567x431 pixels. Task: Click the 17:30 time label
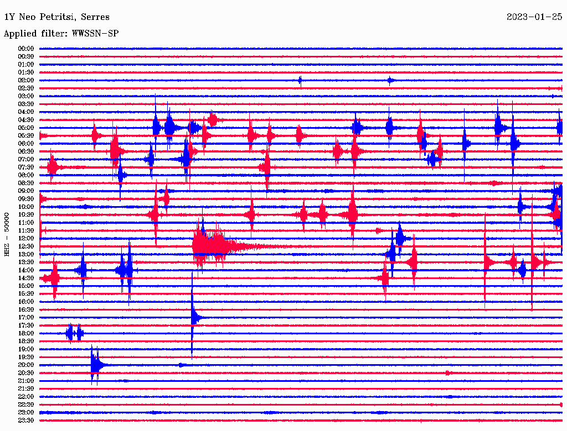coord(25,325)
